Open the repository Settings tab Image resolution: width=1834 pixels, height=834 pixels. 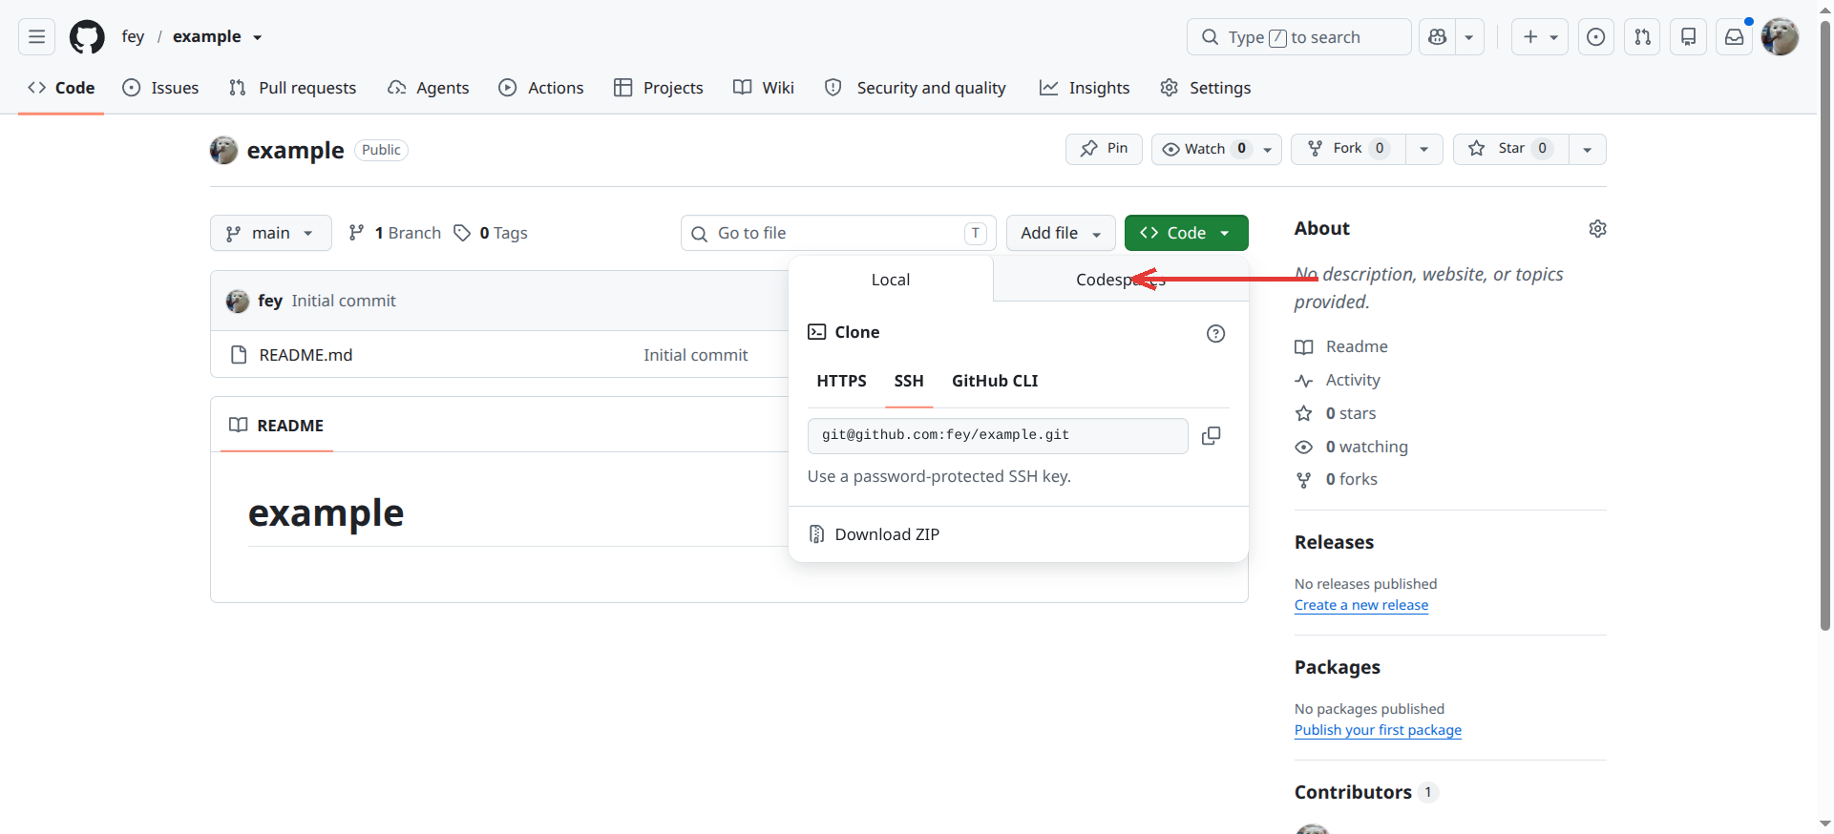click(1206, 88)
